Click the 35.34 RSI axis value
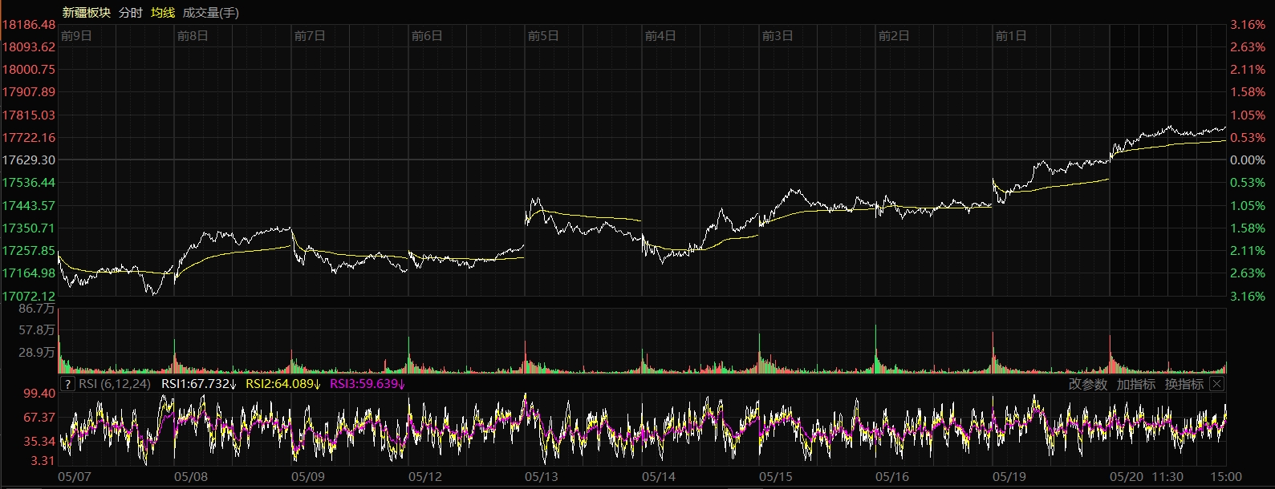1275x489 pixels. point(39,442)
